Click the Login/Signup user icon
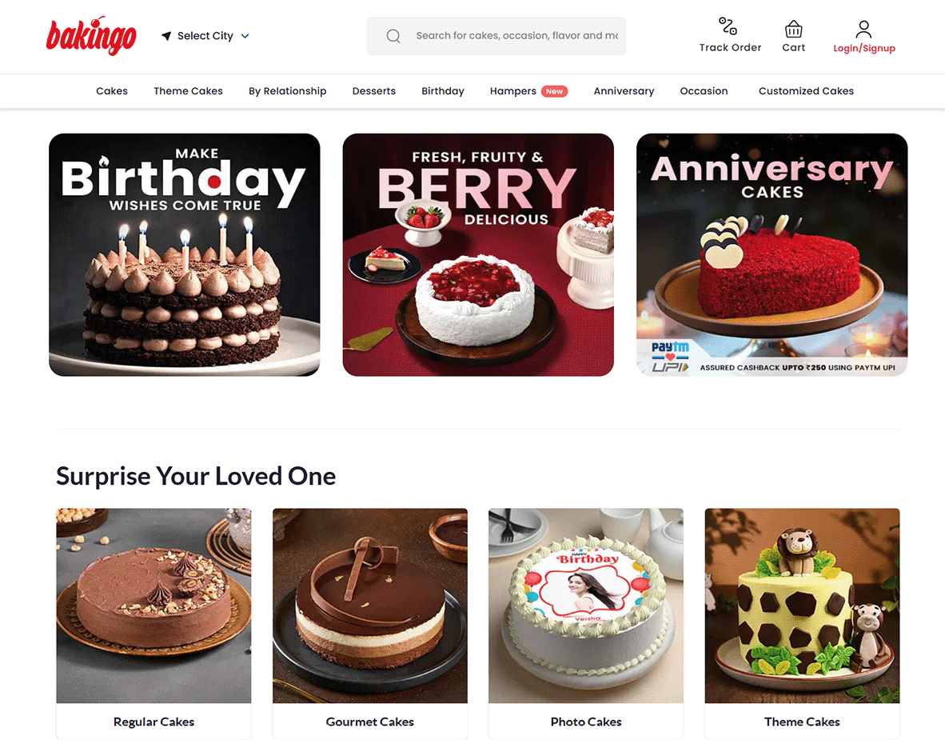 [x=863, y=28]
